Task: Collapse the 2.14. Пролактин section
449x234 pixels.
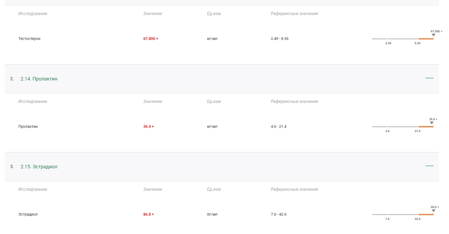Action: click(x=429, y=79)
